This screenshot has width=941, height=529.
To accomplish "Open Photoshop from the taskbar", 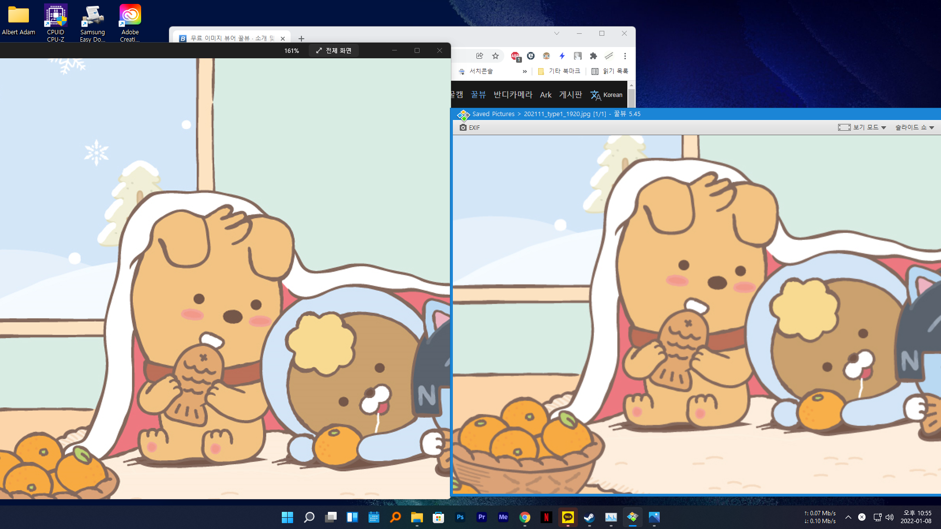I will click(460, 517).
